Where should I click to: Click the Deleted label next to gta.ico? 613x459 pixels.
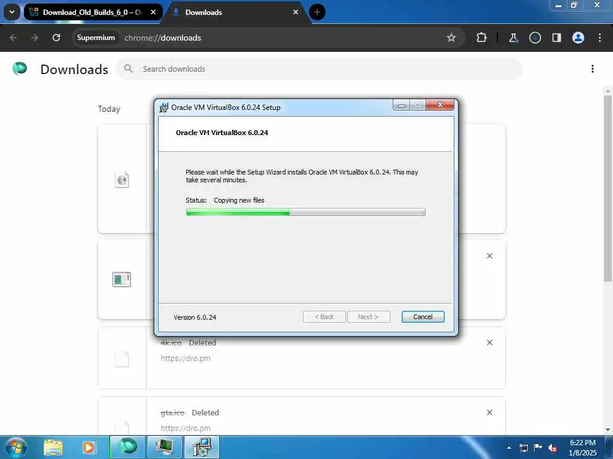pyautogui.click(x=205, y=412)
